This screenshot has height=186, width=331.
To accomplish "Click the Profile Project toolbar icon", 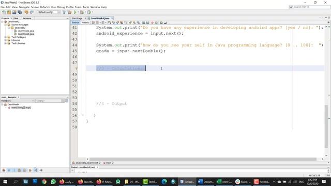I will point(89,12).
